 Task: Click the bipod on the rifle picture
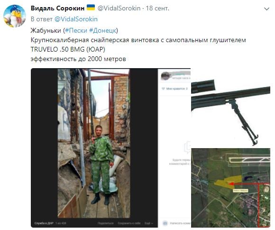pyautogui.click(x=244, y=122)
